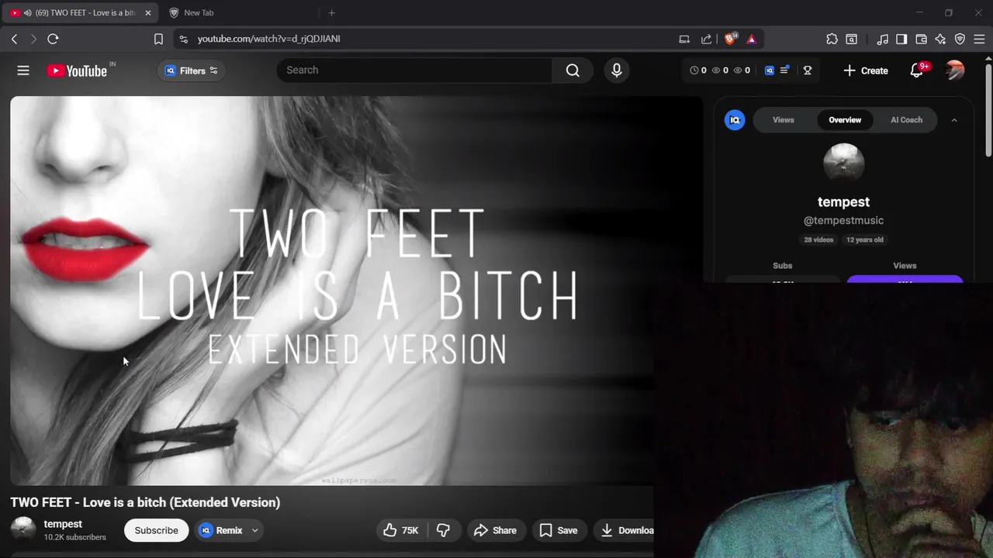Open Leo AI sparkle icon
This screenshot has width=993, height=558.
pyautogui.click(x=940, y=39)
